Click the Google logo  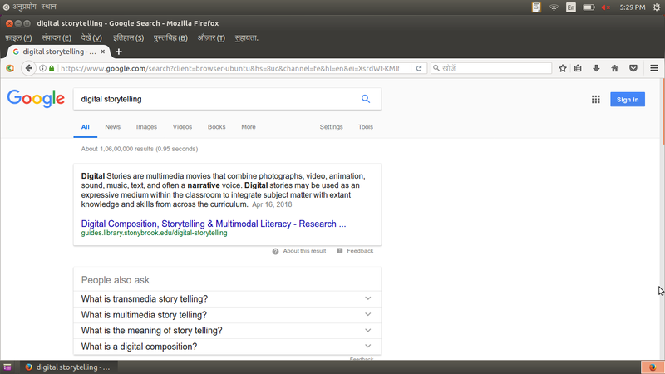(x=36, y=99)
